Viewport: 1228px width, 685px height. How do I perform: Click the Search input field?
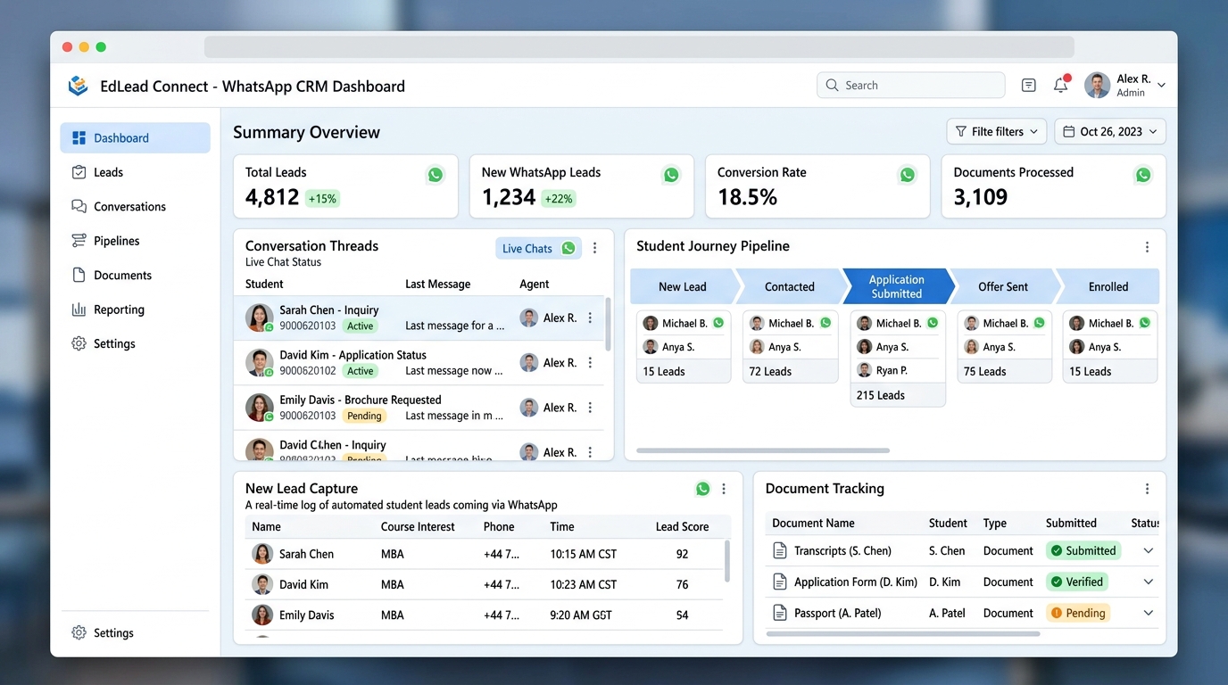pyautogui.click(x=910, y=85)
